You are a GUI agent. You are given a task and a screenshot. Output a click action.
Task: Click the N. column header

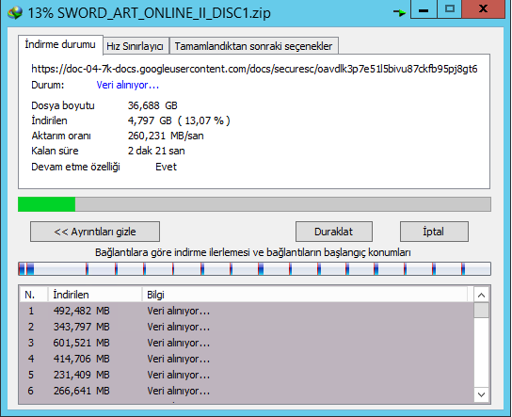point(33,295)
